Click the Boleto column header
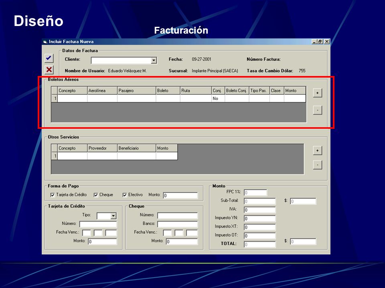This screenshot has height=288, width=385. coord(168,91)
